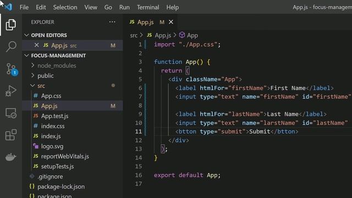
Task: Collapse the src folder
Action: tap(33, 86)
